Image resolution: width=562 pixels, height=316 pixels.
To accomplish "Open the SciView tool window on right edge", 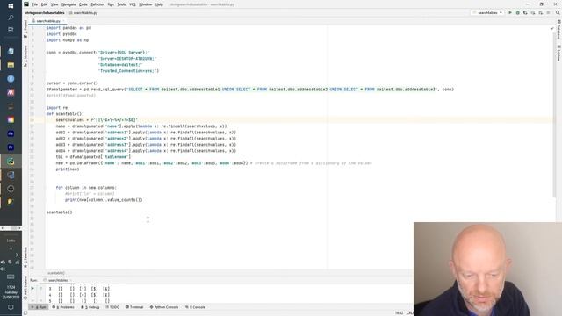I will coord(558,53).
